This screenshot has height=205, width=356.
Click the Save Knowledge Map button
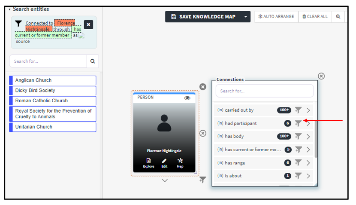(203, 17)
